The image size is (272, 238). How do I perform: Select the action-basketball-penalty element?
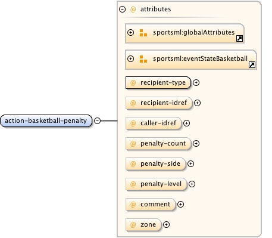[x=46, y=120]
